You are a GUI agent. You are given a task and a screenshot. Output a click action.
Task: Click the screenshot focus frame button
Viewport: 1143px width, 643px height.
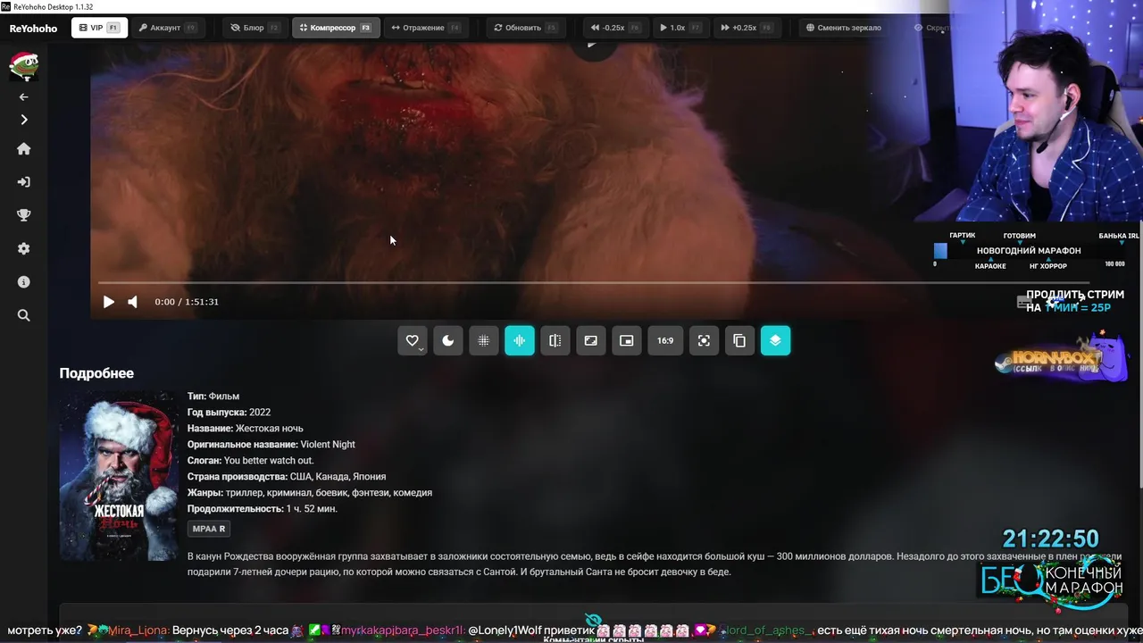coord(704,340)
